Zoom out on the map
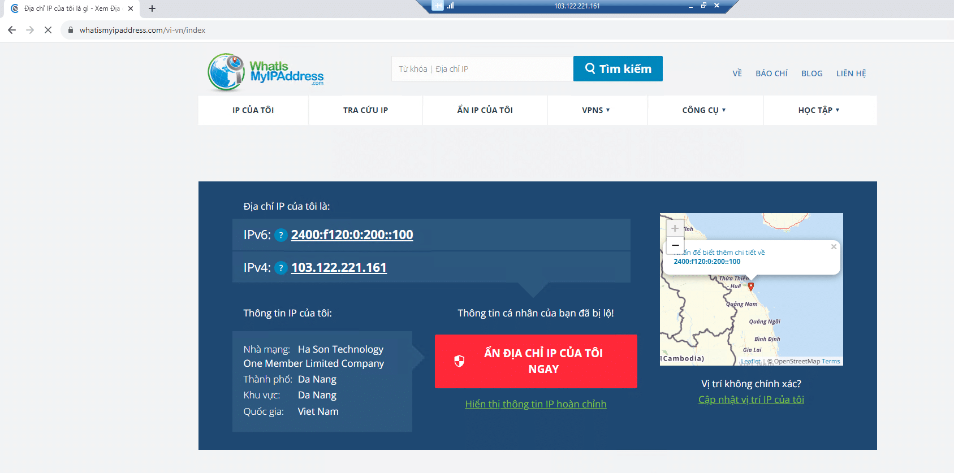 tap(675, 245)
